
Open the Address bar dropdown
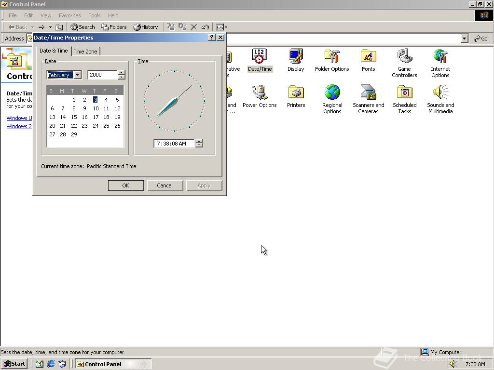[x=464, y=38]
